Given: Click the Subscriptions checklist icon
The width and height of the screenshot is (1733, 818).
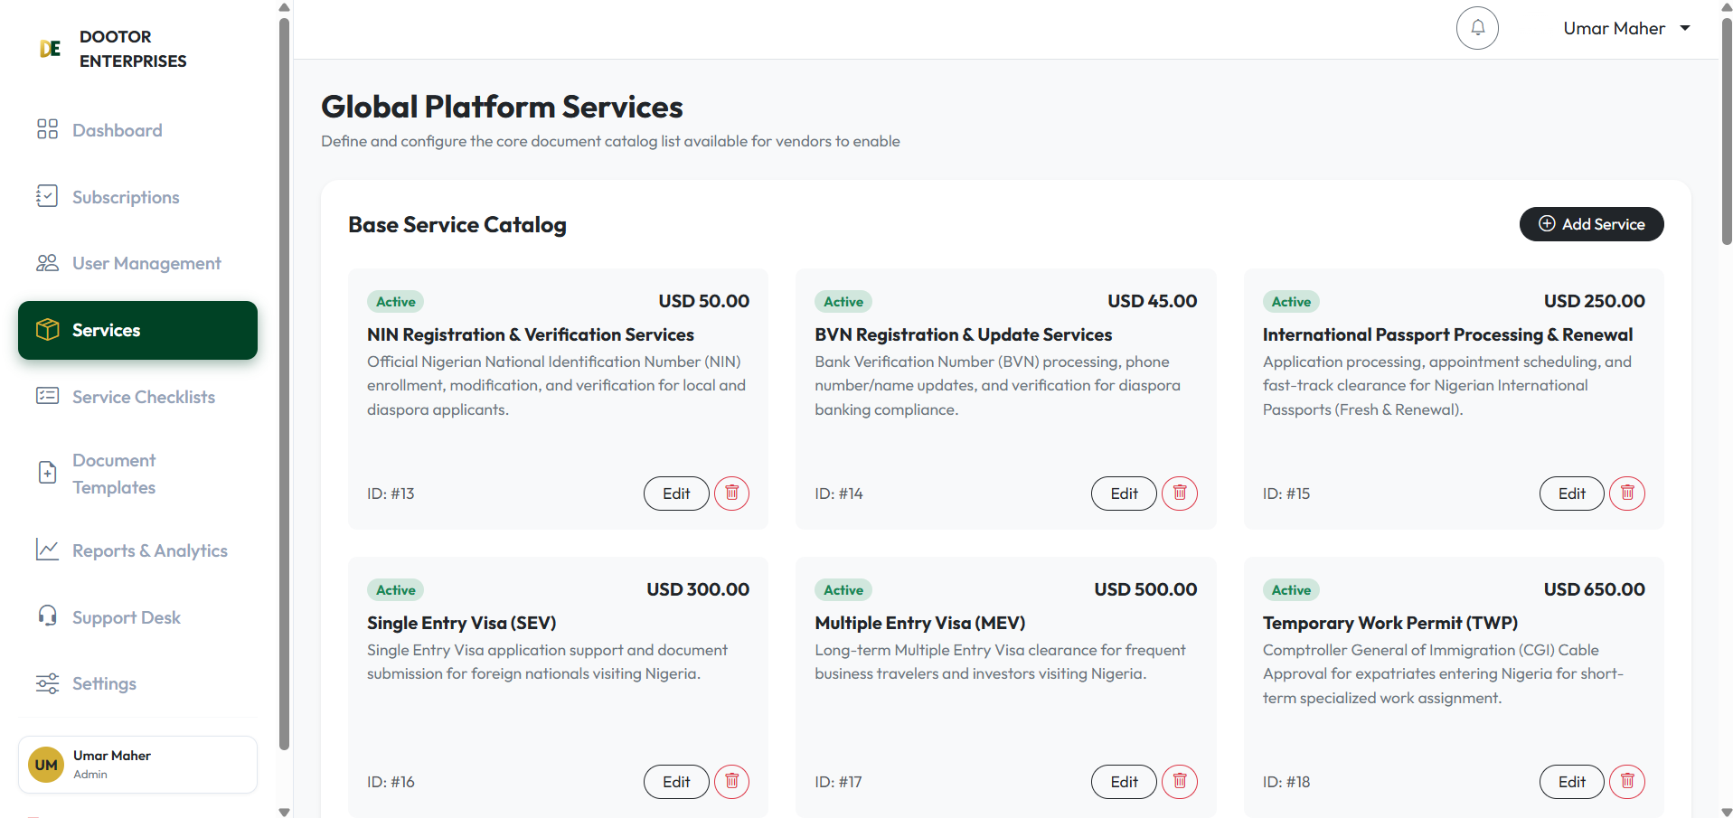Looking at the screenshot, I should pyautogui.click(x=47, y=196).
